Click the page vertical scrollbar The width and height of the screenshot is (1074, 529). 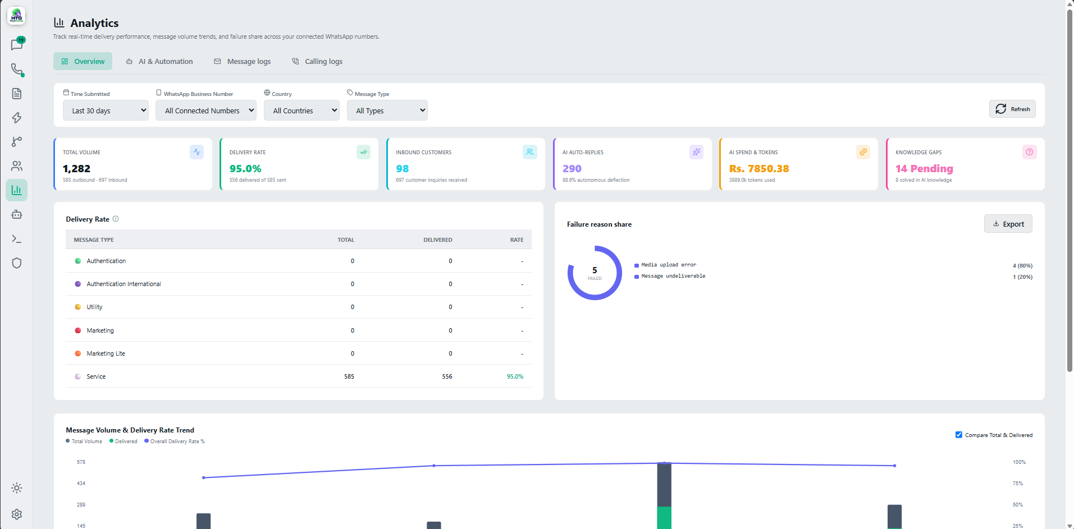[1070, 191]
